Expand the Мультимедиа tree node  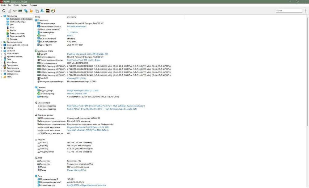[2, 54]
